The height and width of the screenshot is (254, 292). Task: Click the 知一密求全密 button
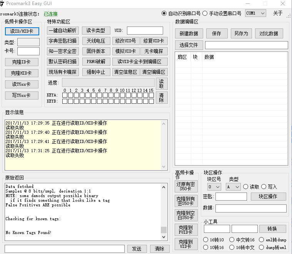[x=63, y=51]
